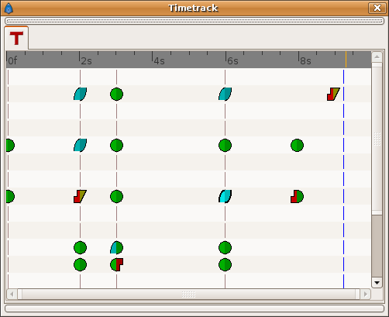The image size is (389, 317).
Task: Select the top row green circle waypoint
Action: (116, 94)
